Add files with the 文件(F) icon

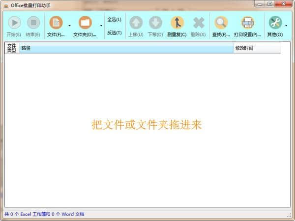[x=56, y=23]
